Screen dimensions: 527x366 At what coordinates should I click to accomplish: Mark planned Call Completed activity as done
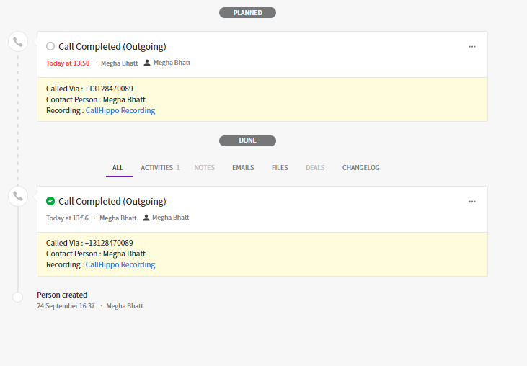50,47
